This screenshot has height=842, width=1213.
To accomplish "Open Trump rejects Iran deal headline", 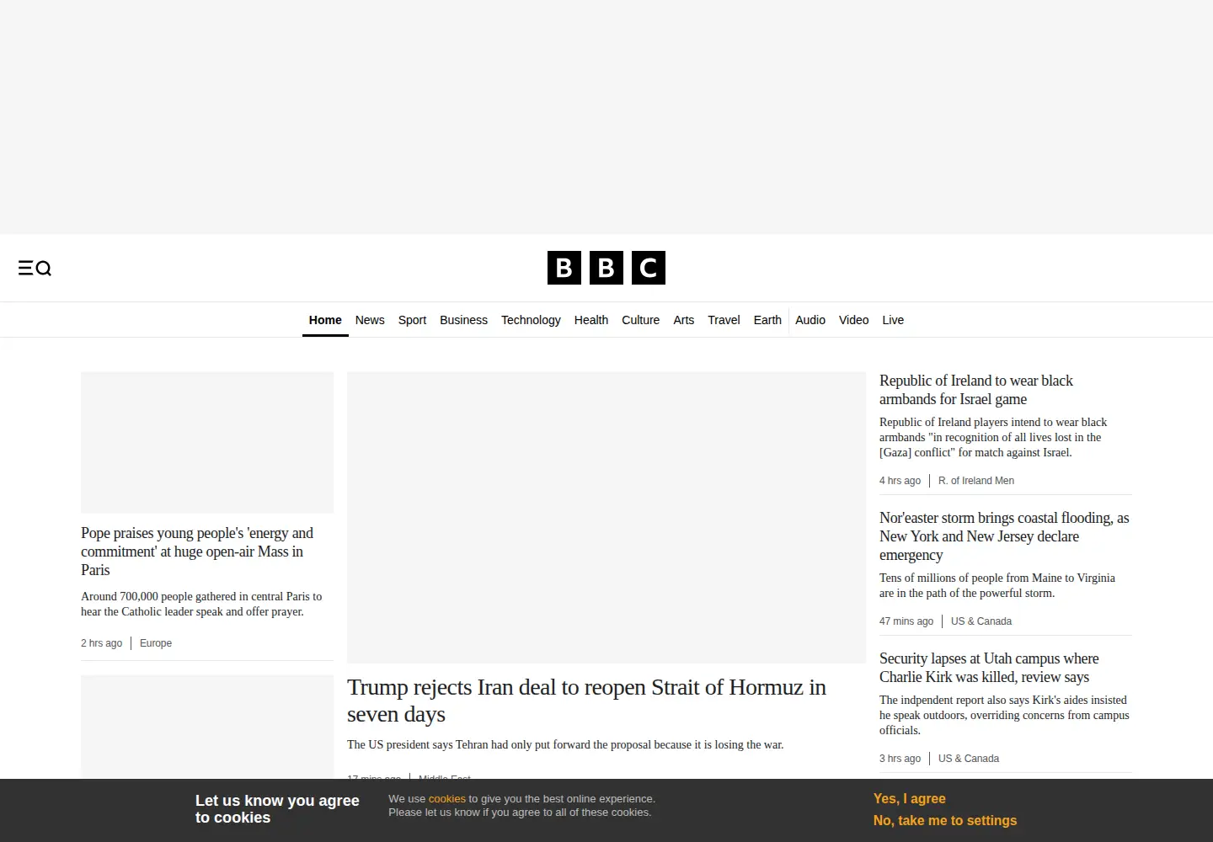I will 586,701.
